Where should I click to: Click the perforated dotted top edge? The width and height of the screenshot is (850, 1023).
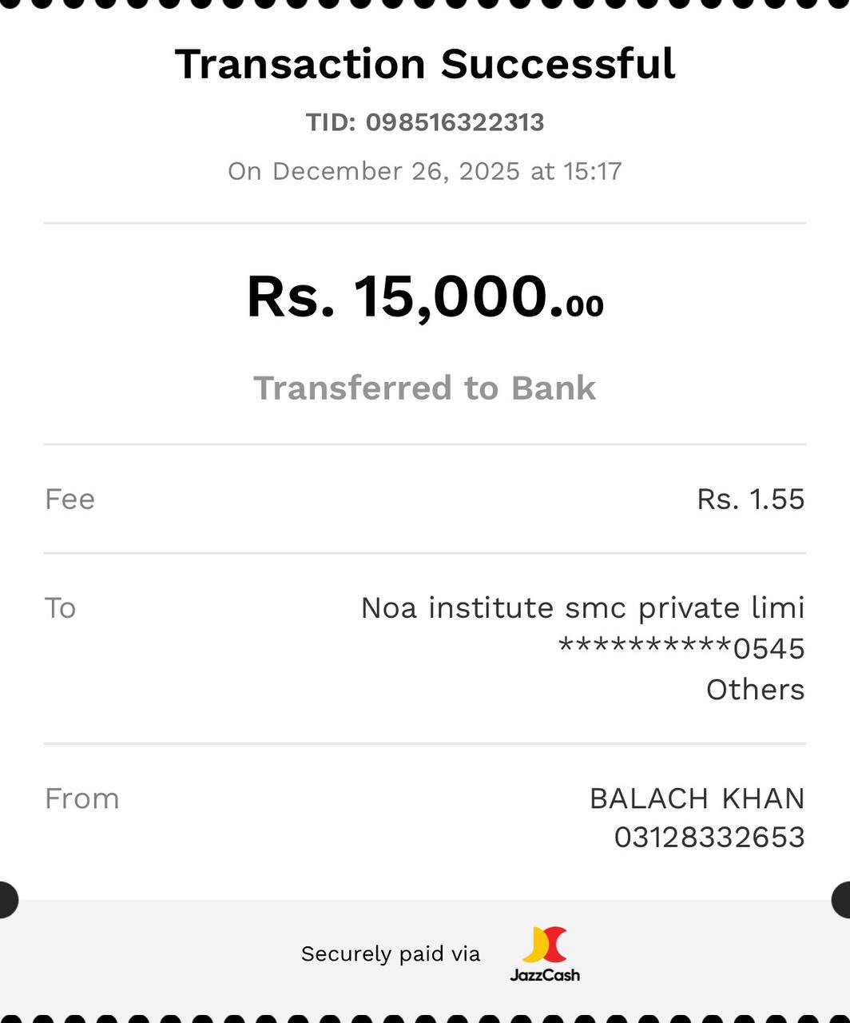pos(425,4)
